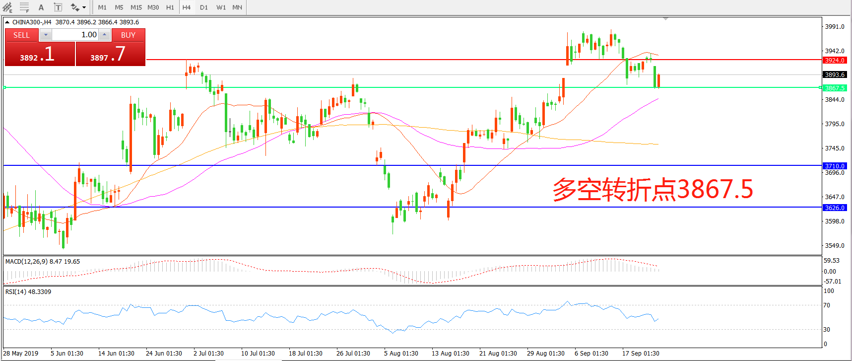Select the D1 daily timeframe
852x361 pixels.
[204, 7]
